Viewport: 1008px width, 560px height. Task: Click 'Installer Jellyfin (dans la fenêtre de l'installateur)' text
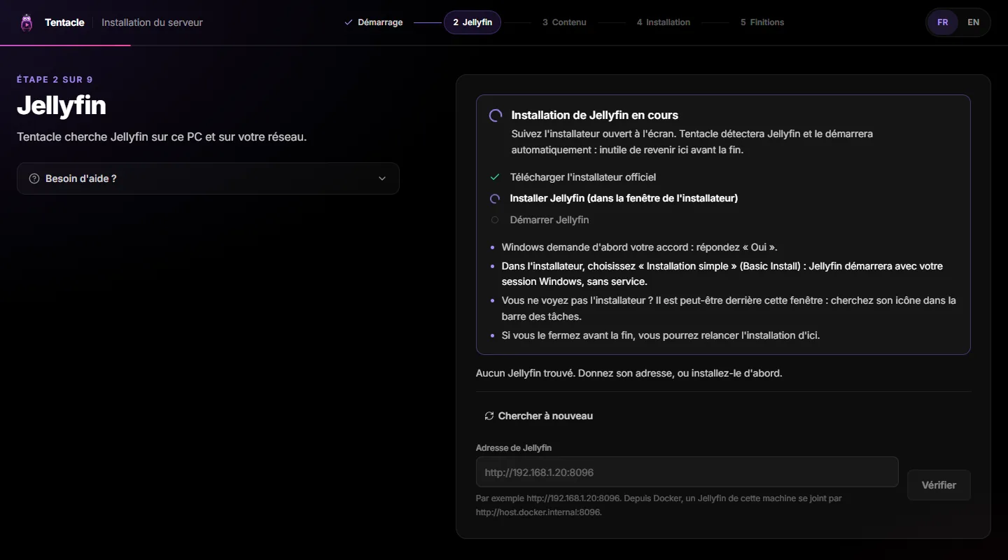coord(624,198)
